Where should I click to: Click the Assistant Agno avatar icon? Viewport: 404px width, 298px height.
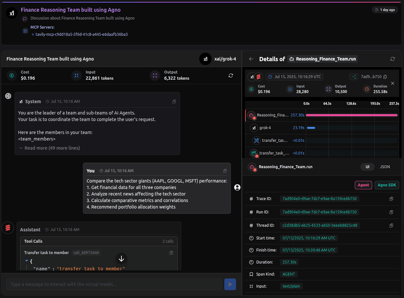pos(8,228)
